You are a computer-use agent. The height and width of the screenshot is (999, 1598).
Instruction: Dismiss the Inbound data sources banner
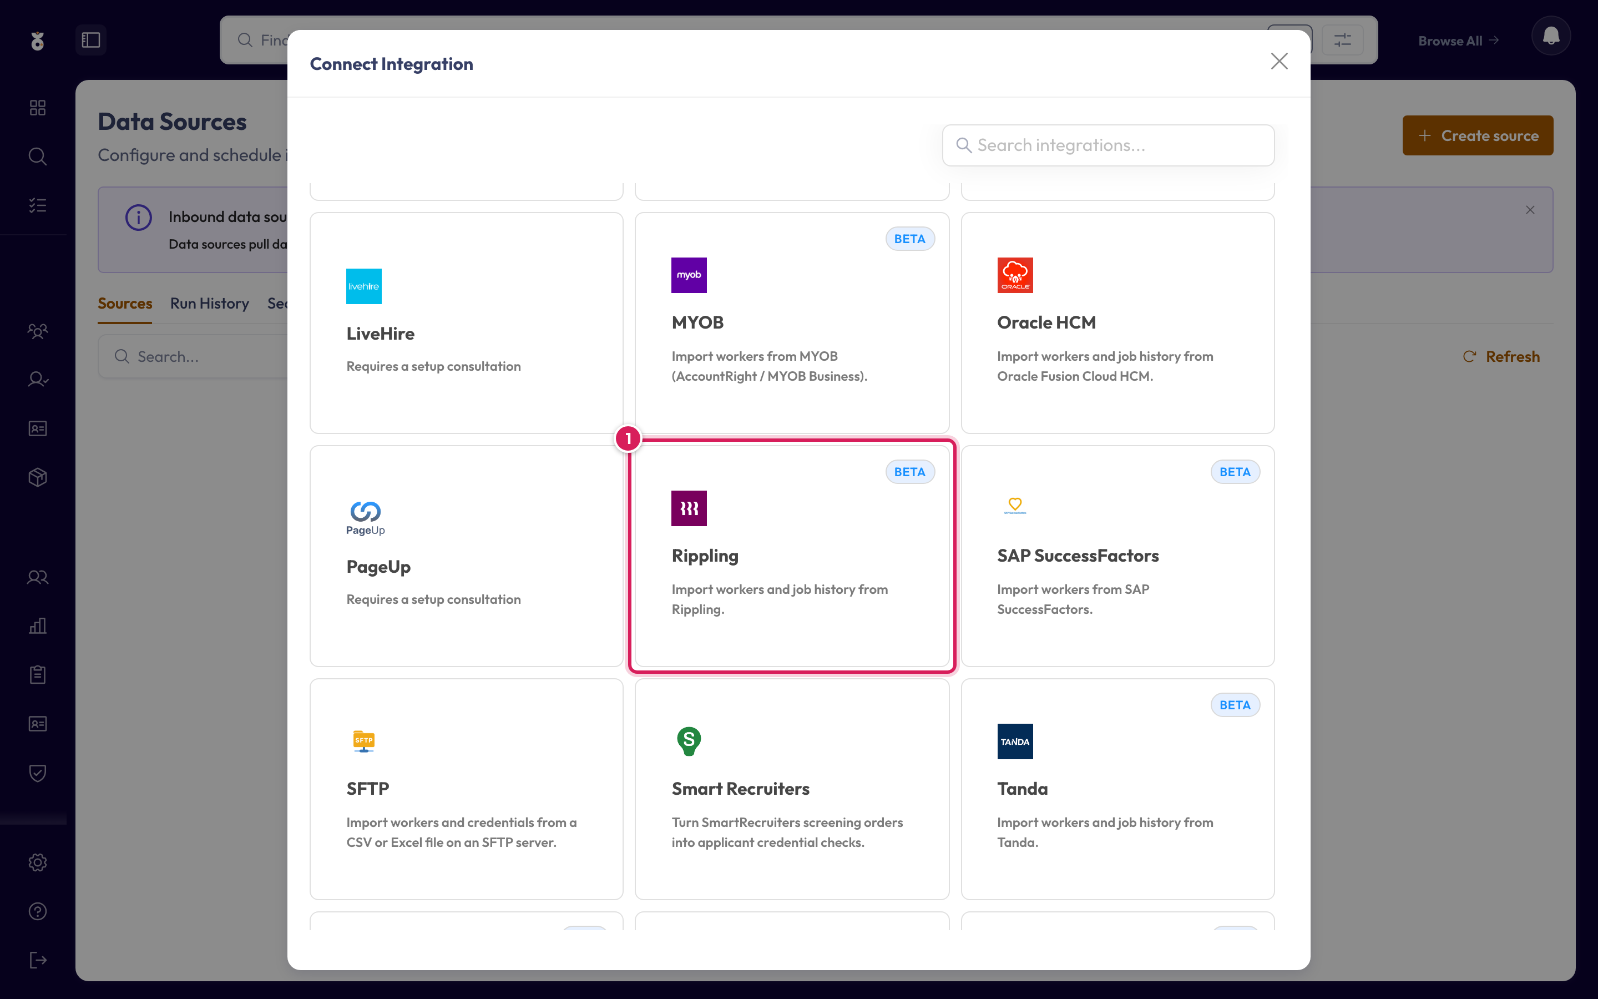(1530, 210)
